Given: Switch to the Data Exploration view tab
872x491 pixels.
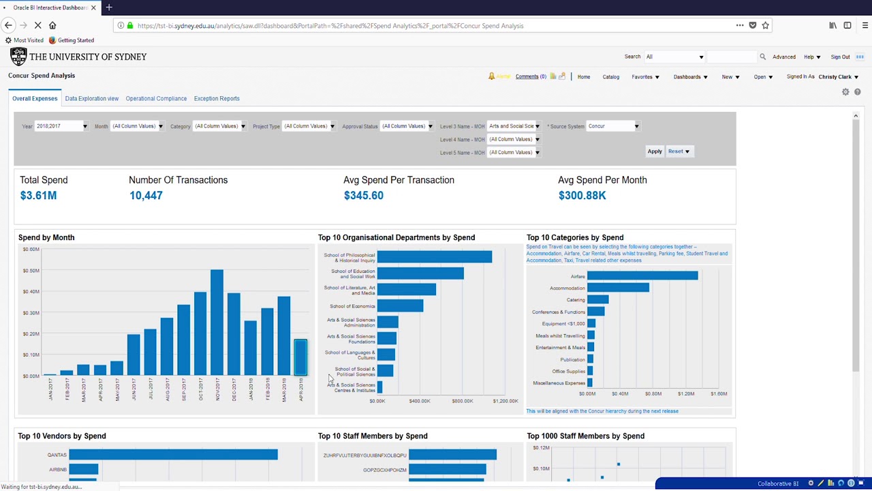Looking at the screenshot, I should point(92,98).
